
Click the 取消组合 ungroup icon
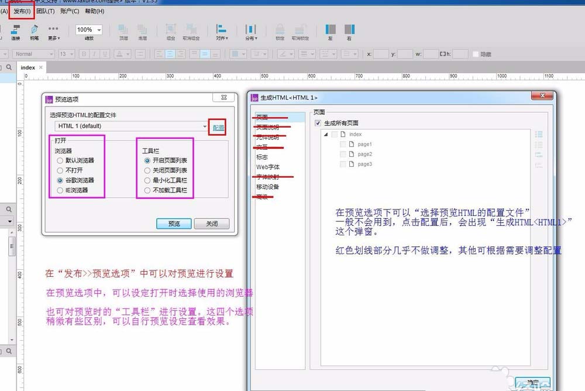point(191,32)
